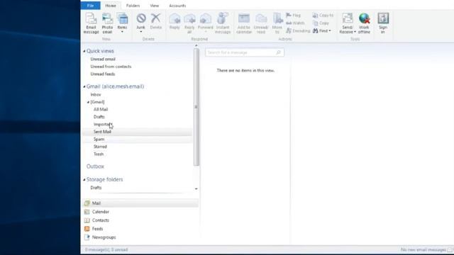Switch to the Home ribbon tab

111,6
